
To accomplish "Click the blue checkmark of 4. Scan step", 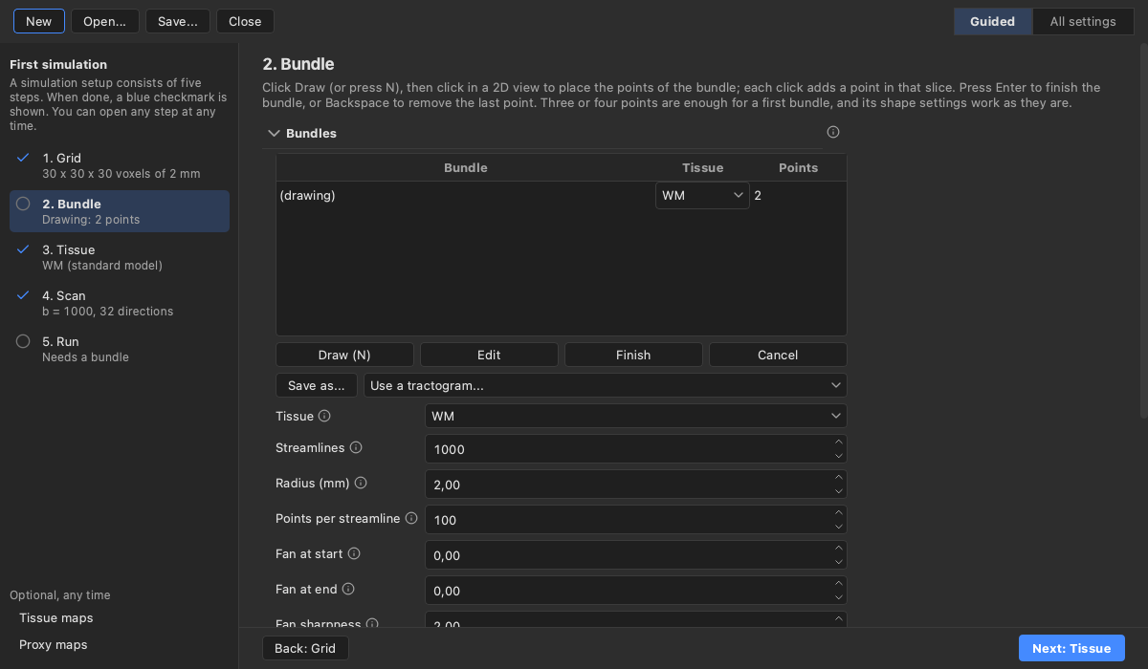I will 23,295.
